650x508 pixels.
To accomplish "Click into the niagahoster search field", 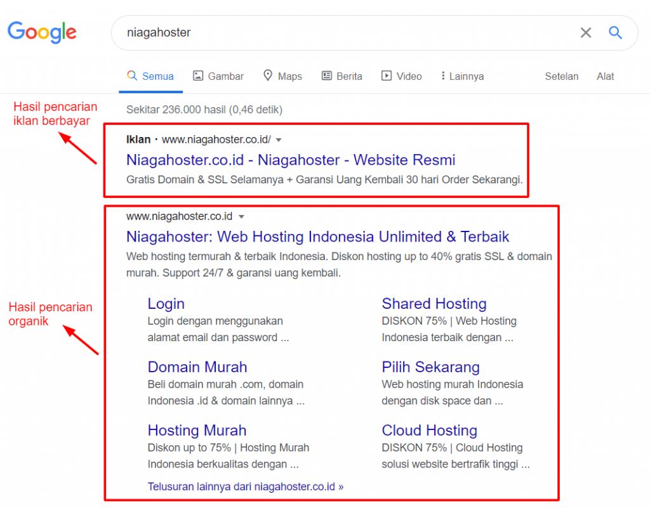I will [343, 32].
